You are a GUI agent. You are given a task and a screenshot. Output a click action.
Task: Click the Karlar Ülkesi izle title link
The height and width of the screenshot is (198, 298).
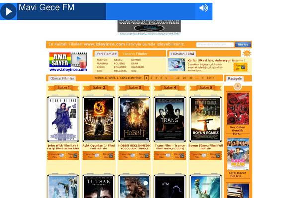click(x=211, y=60)
